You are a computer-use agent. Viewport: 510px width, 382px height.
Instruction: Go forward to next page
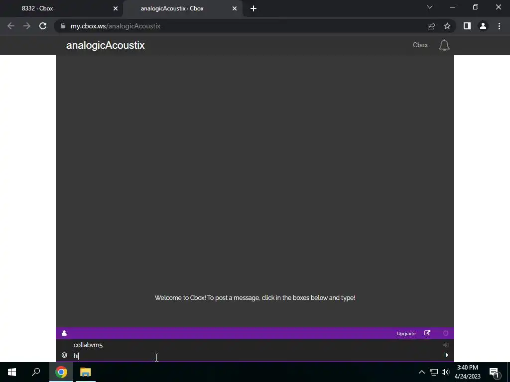pos(27,26)
